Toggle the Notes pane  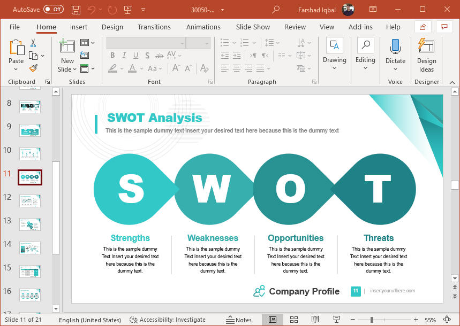238,320
